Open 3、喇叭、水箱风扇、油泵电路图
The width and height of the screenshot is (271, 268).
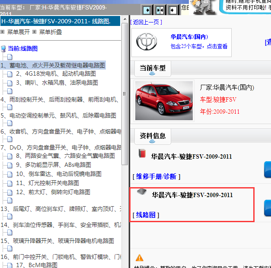[57, 83]
